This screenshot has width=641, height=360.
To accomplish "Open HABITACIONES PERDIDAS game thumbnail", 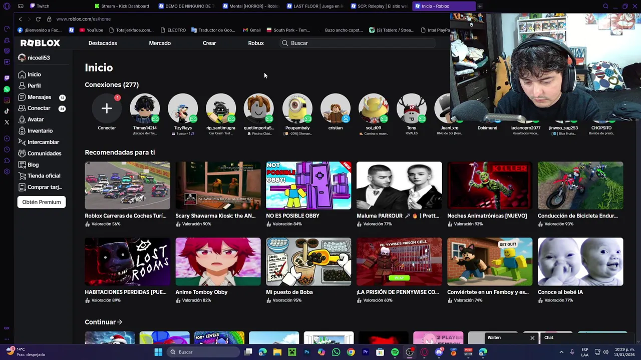I will click(127, 262).
